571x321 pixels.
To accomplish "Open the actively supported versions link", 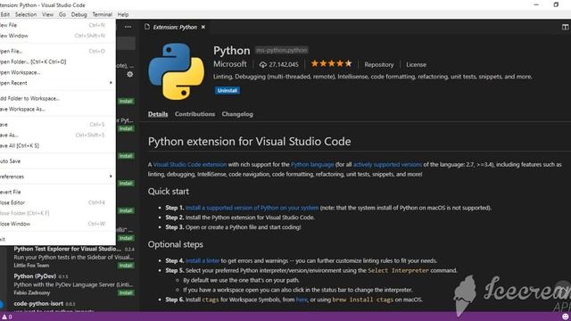I will [387, 164].
